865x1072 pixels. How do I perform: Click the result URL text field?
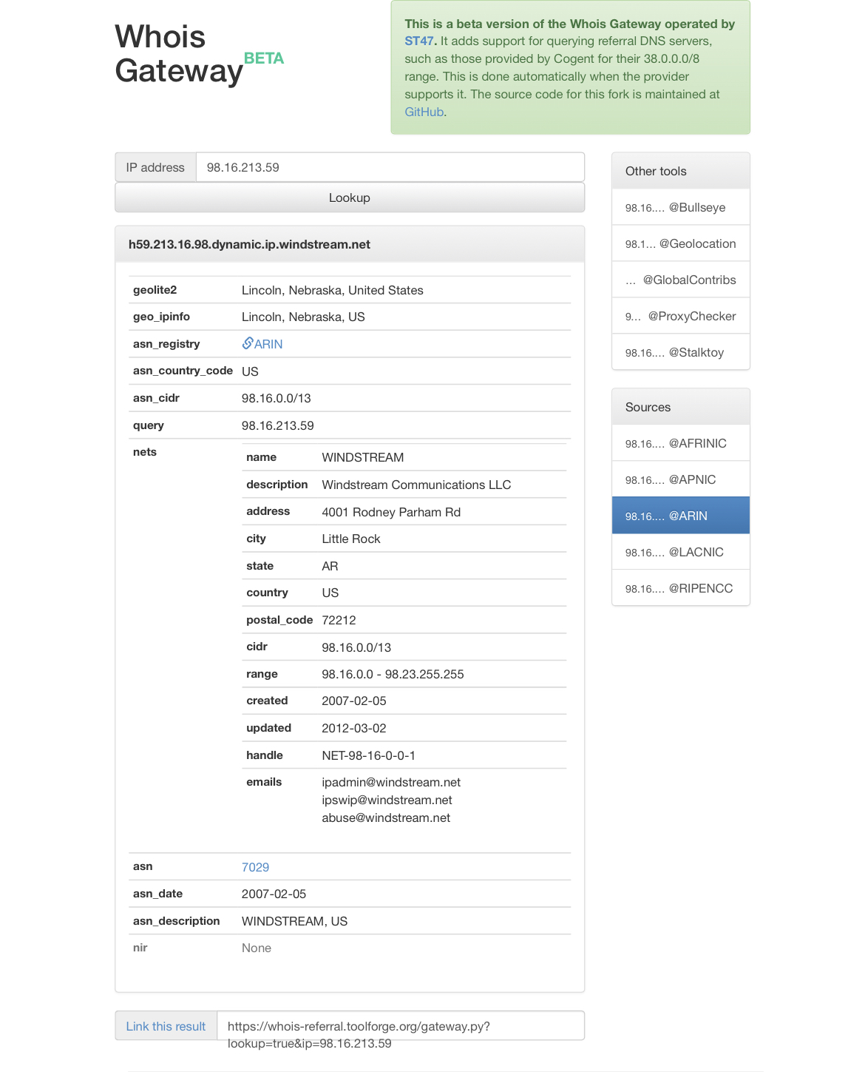pos(401,1026)
